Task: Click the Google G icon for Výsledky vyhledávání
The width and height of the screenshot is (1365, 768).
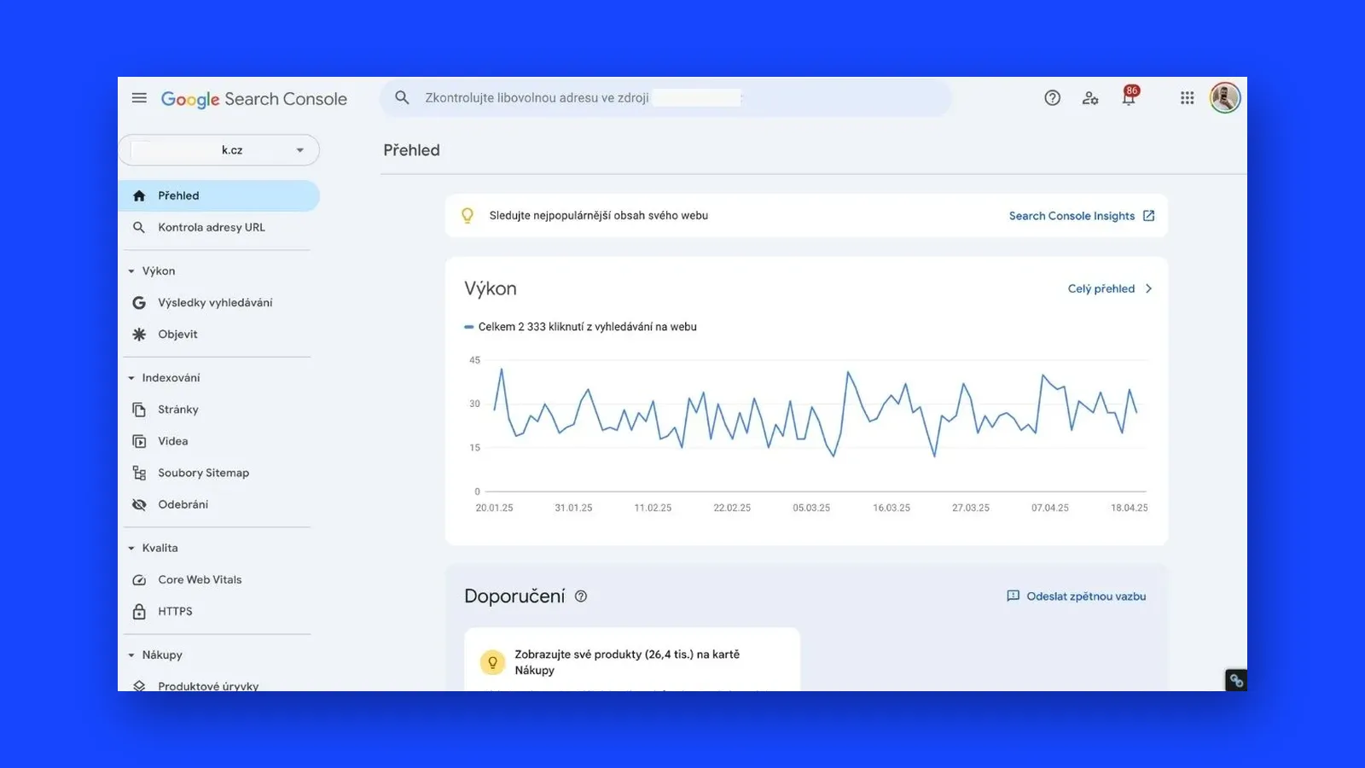Action: pos(139,303)
